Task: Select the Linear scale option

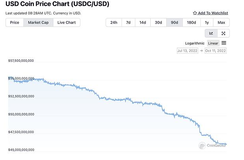Action: [213, 43]
